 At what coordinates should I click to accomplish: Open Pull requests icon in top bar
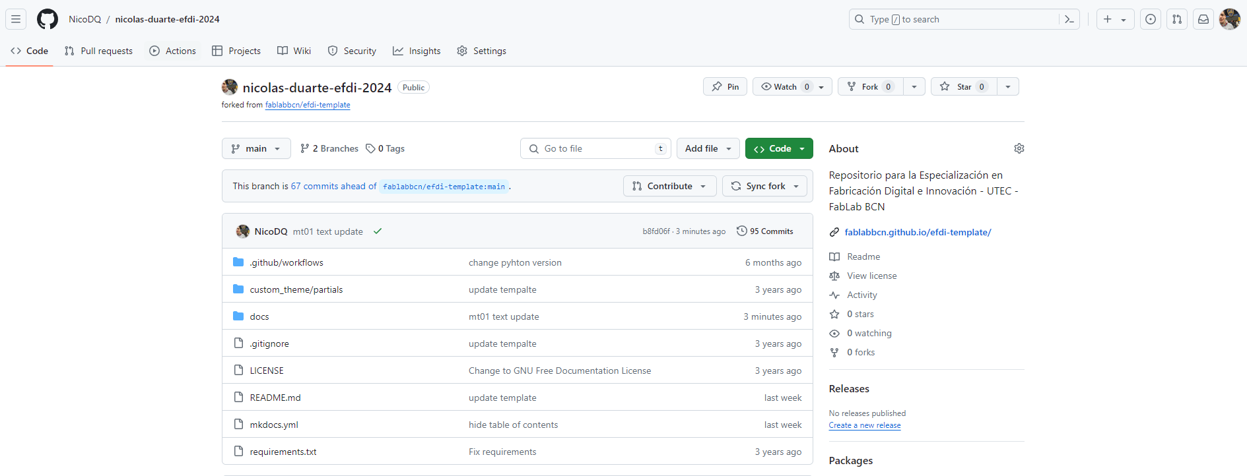pos(1177,19)
